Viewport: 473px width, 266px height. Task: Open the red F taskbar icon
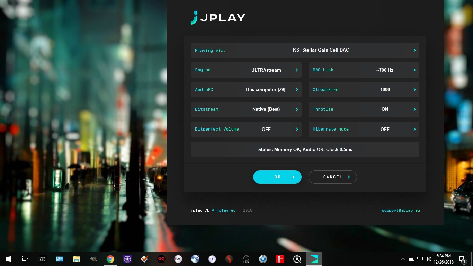point(280,259)
